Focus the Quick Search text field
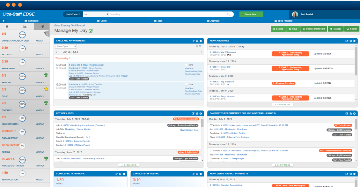Screen dimensions: 360x187 [x=168, y=14]
